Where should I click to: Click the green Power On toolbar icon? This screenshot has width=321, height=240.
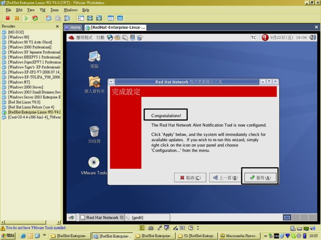(x=26, y=18)
